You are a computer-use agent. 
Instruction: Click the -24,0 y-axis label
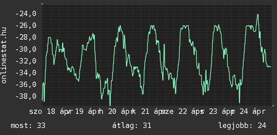click(x=26, y=14)
